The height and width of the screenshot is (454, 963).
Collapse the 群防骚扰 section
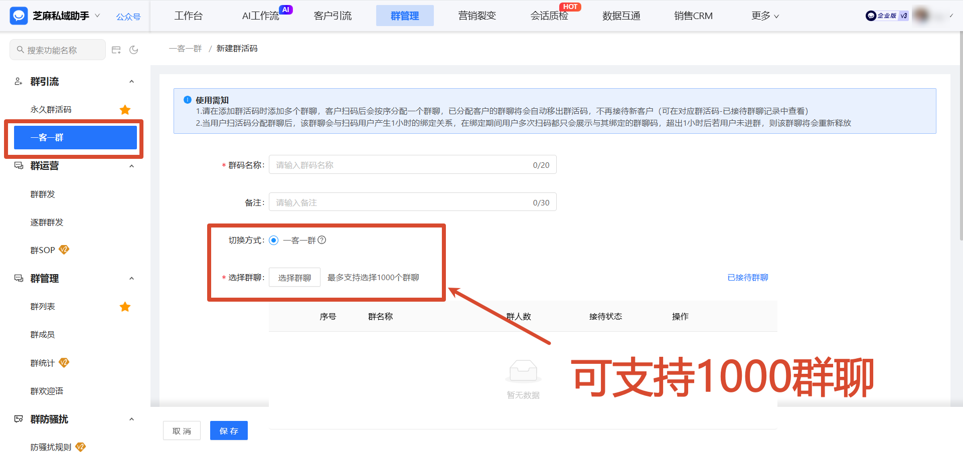[x=132, y=419]
